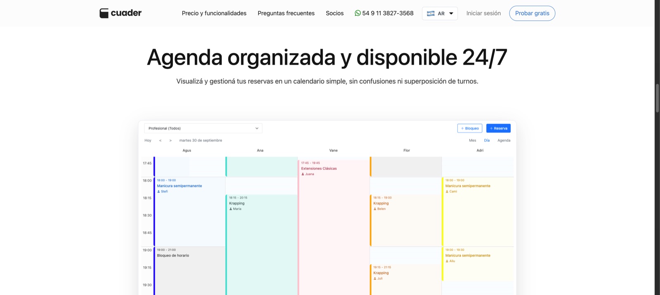This screenshot has height=295, width=660.
Task: Click the + Reserva button
Action: point(498,128)
